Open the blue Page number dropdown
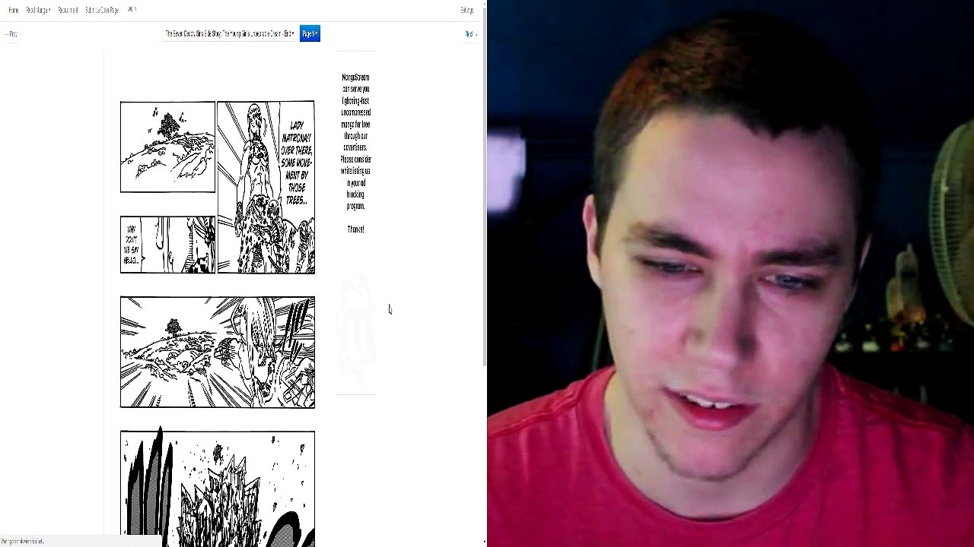 click(x=310, y=33)
